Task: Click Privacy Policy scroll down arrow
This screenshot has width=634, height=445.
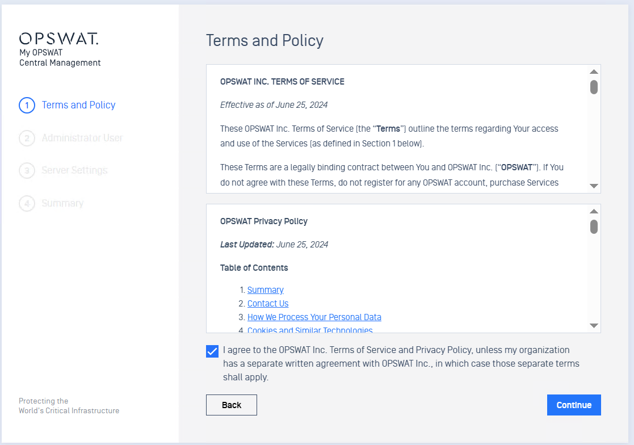Action: tap(594, 325)
